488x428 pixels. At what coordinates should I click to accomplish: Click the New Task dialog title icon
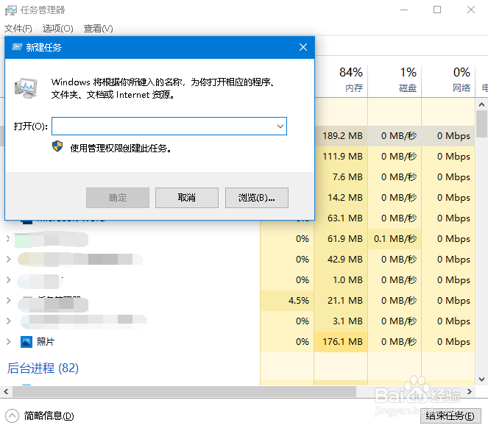click(17, 47)
